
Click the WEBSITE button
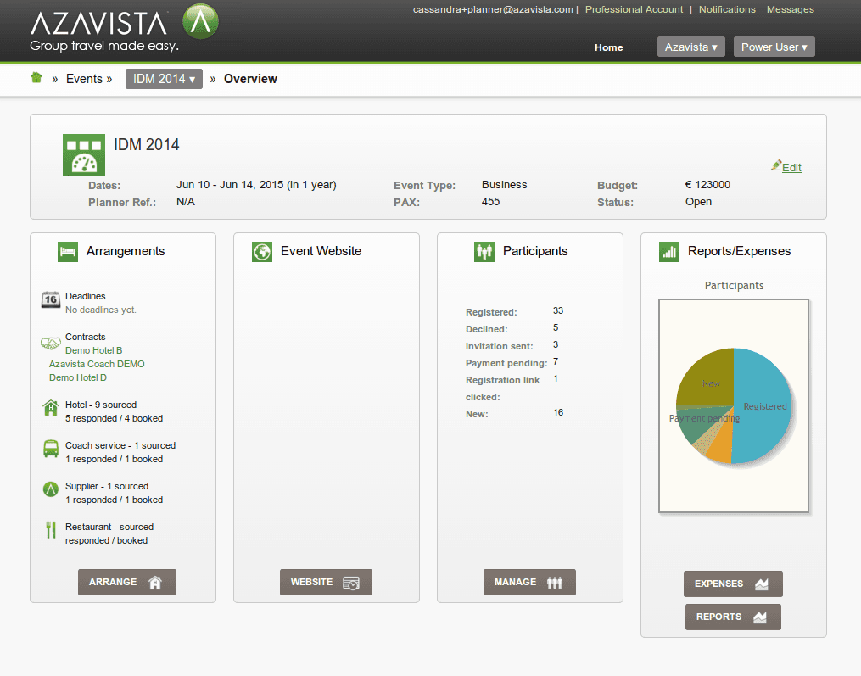tap(326, 582)
